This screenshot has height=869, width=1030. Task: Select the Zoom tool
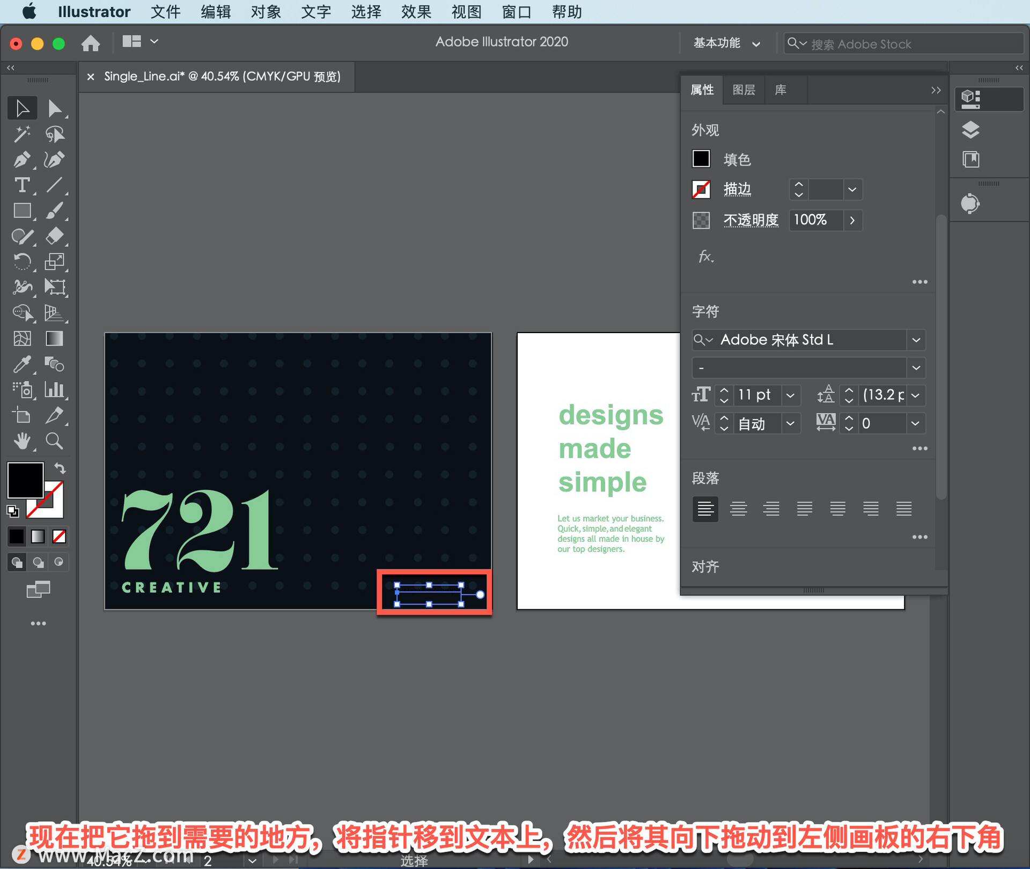click(x=54, y=441)
